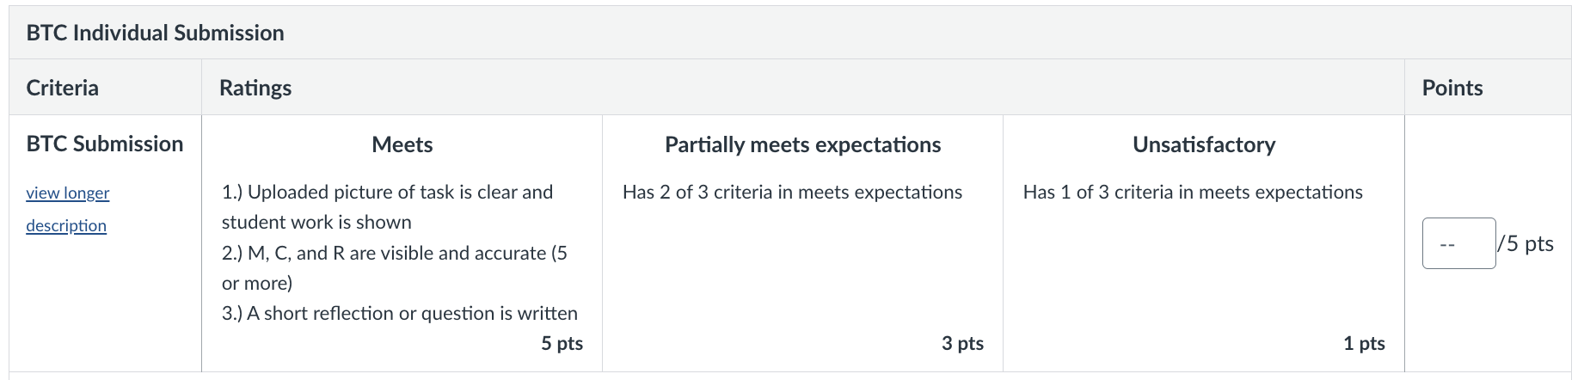Click the "M, C, and R are visible" line
This screenshot has height=380, width=1584.
click(394, 254)
